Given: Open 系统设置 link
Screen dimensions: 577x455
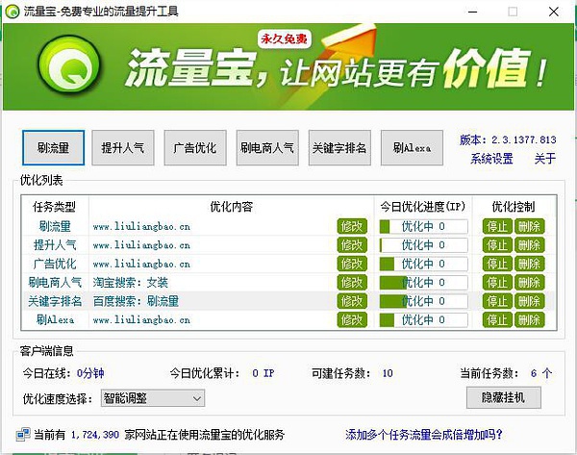Looking at the screenshot, I should click(x=491, y=159).
